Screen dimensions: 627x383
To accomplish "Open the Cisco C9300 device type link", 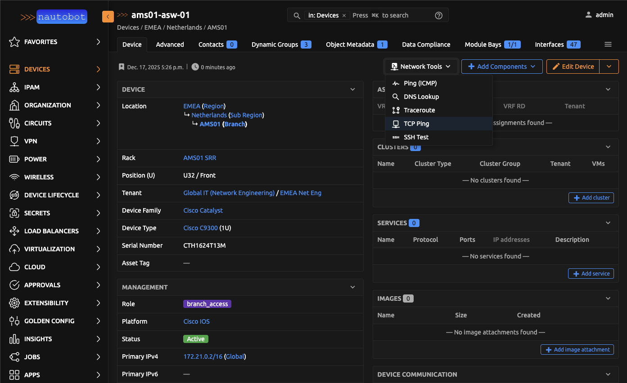I will coord(200,228).
